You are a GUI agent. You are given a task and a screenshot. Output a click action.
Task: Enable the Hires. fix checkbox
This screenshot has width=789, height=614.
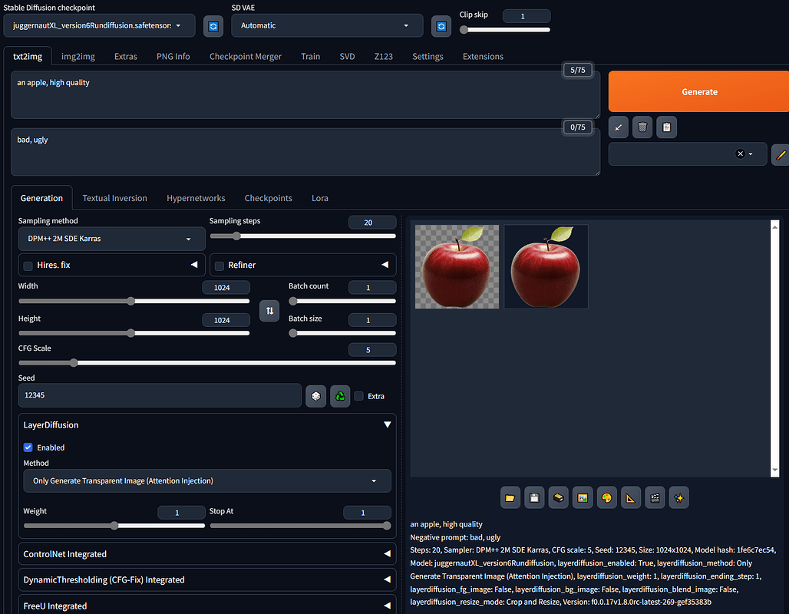pyautogui.click(x=28, y=266)
